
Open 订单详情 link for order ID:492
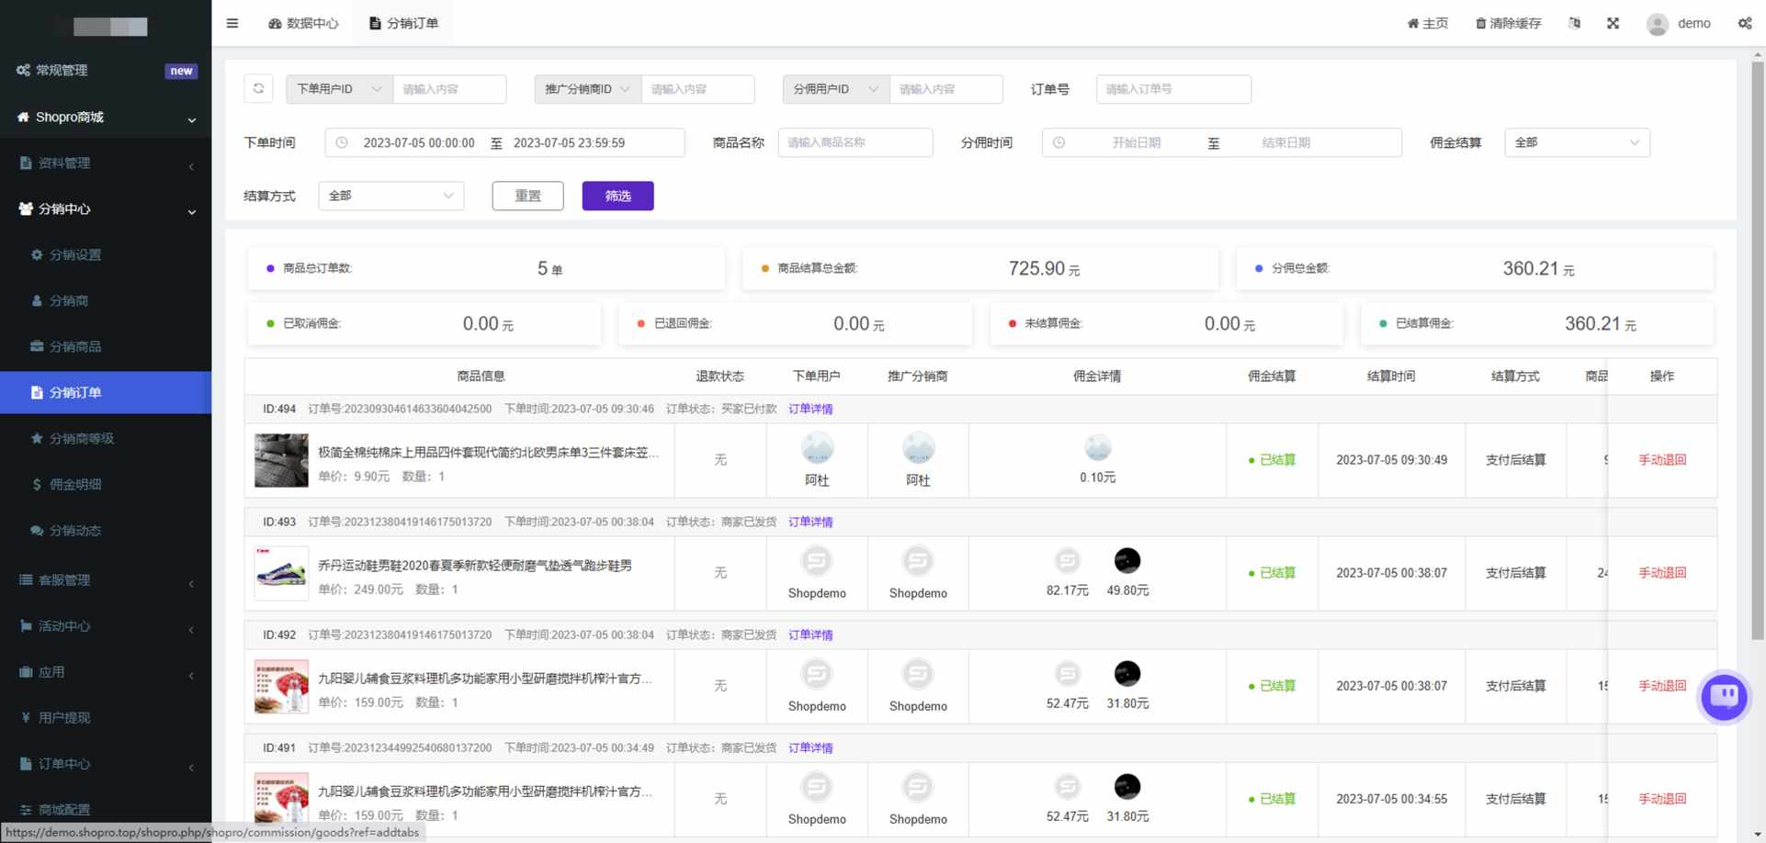(x=810, y=635)
